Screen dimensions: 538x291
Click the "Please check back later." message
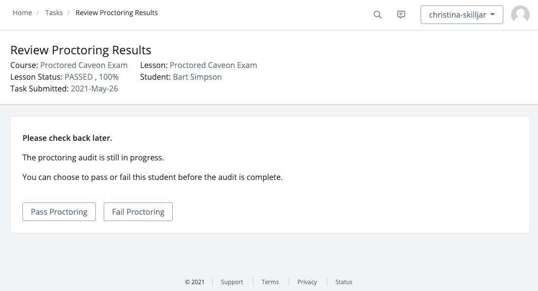[x=67, y=138]
